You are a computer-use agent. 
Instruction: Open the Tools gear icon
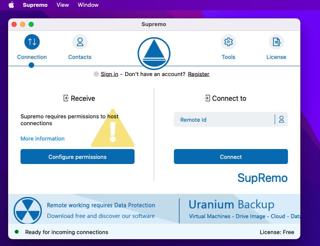[229, 42]
